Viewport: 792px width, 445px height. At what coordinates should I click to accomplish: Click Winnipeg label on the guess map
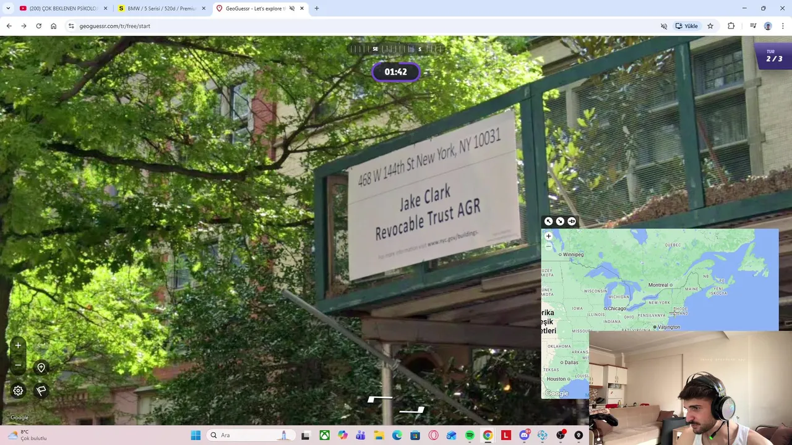(x=572, y=254)
